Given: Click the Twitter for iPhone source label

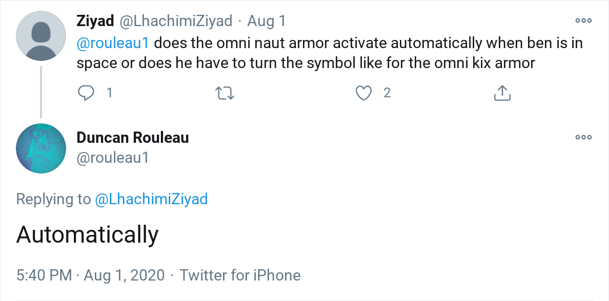Looking at the screenshot, I should pos(240,275).
